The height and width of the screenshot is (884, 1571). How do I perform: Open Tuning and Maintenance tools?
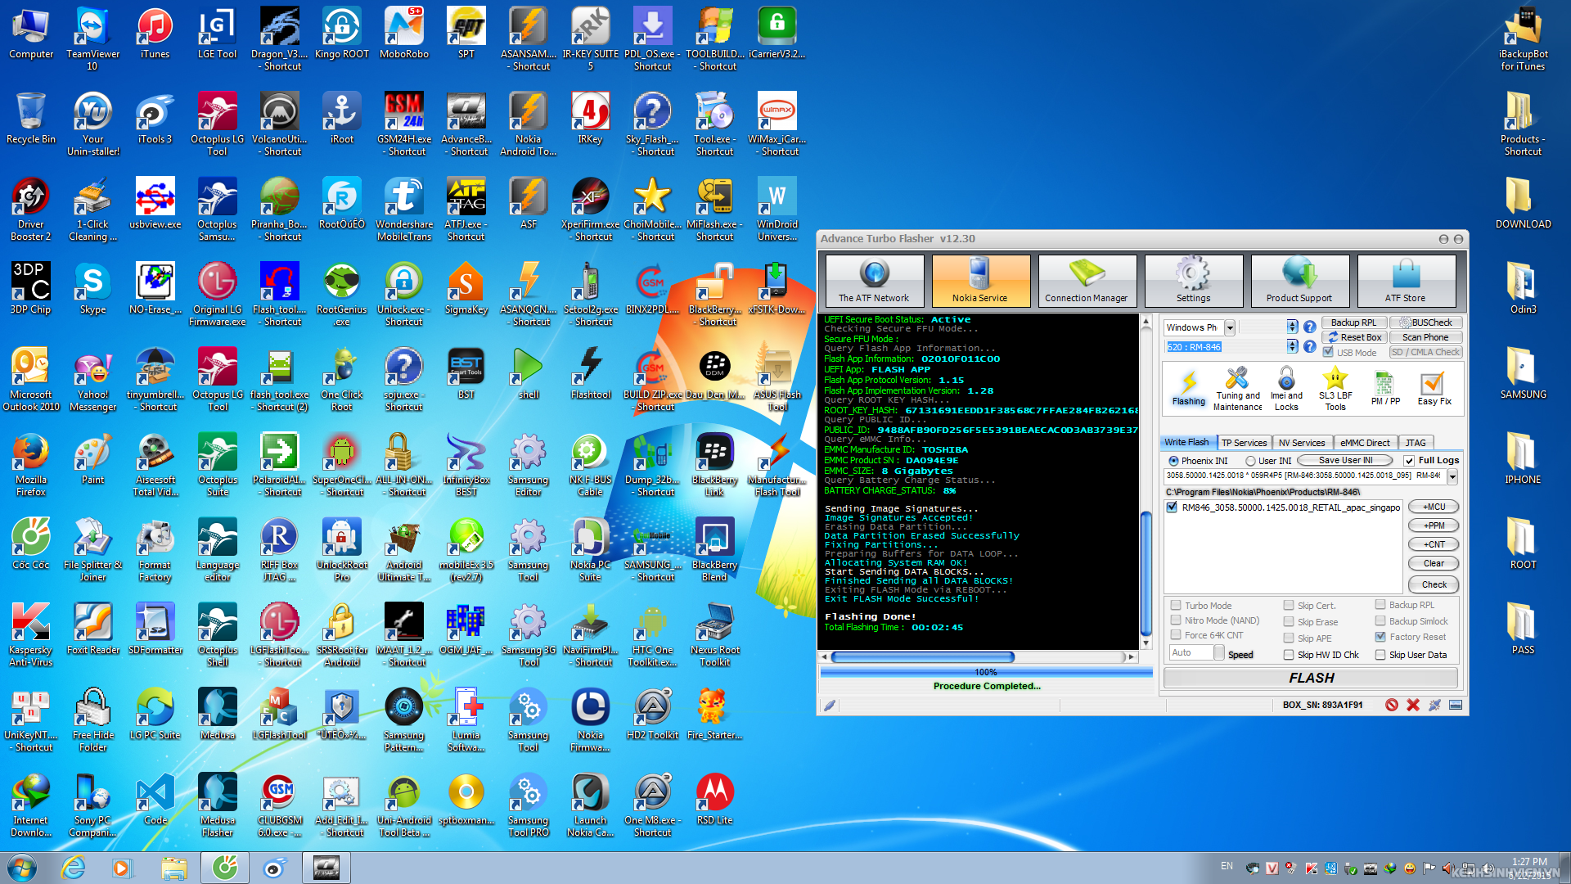pos(1237,389)
